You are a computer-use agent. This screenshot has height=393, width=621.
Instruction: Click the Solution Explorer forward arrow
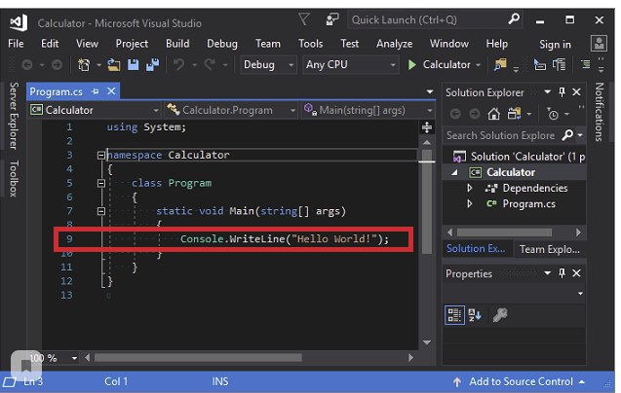(474, 114)
